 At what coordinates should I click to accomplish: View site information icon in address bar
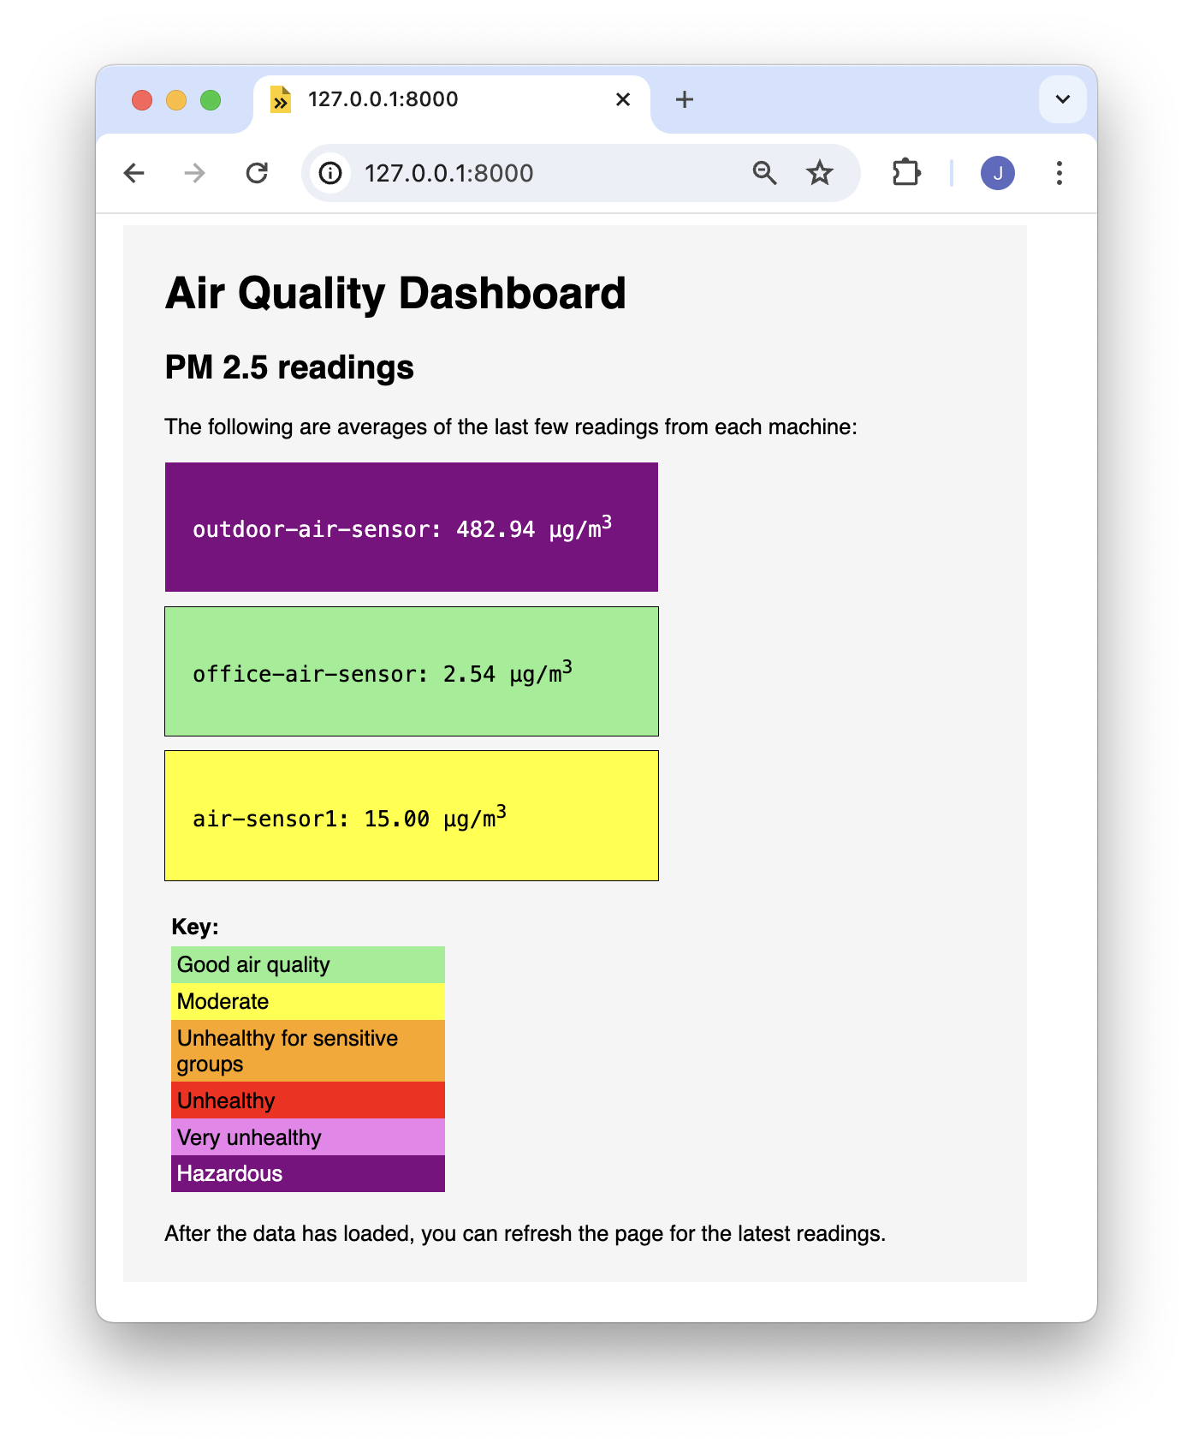tap(330, 173)
